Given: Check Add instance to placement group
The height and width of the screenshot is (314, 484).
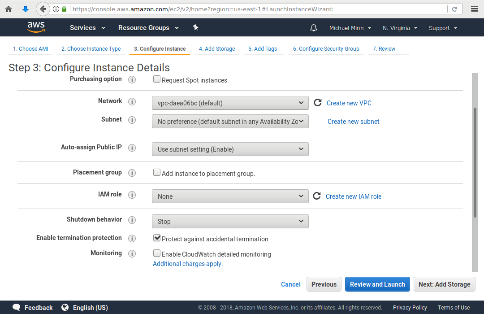Looking at the screenshot, I should pyautogui.click(x=157, y=173).
